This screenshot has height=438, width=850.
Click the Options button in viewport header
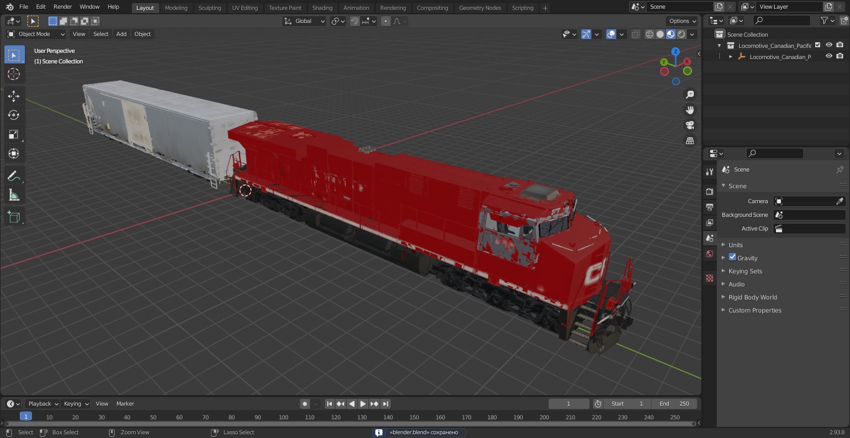pos(683,21)
